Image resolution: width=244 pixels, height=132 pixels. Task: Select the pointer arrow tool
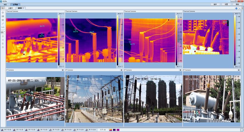click(x=3, y=8)
